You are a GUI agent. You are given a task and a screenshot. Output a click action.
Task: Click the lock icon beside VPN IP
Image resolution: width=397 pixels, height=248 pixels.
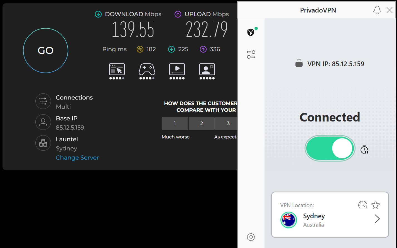click(x=299, y=63)
